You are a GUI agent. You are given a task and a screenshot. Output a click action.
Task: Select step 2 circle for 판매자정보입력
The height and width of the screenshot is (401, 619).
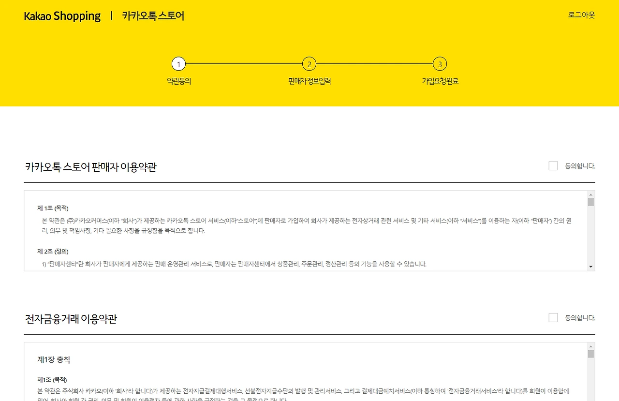click(309, 64)
